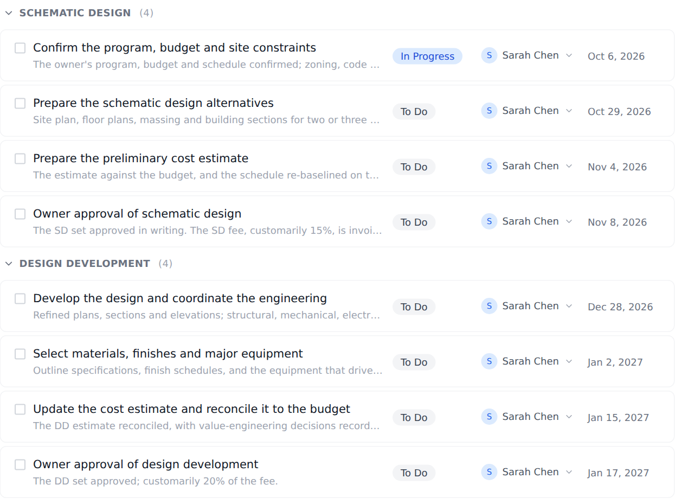
Task: Click the Jan 15, 2027 due date
Action: (x=618, y=418)
